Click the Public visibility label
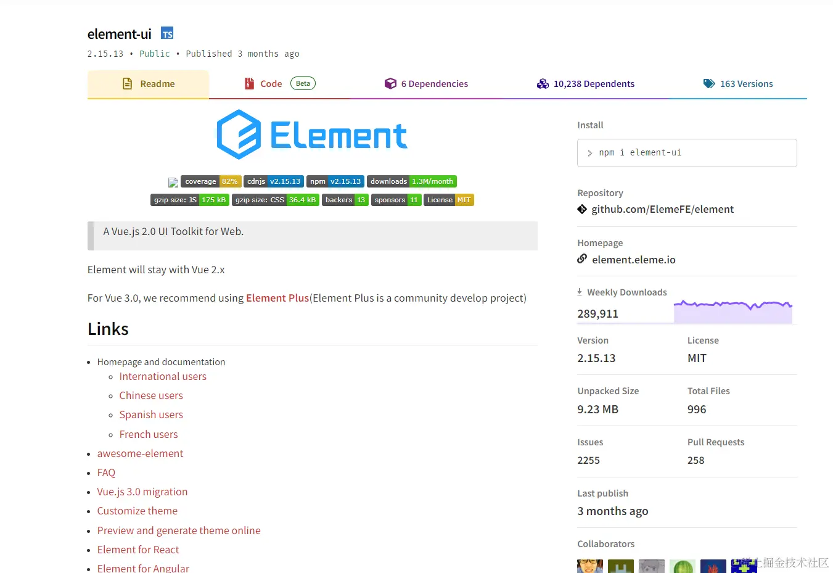The image size is (833, 573). coord(155,54)
